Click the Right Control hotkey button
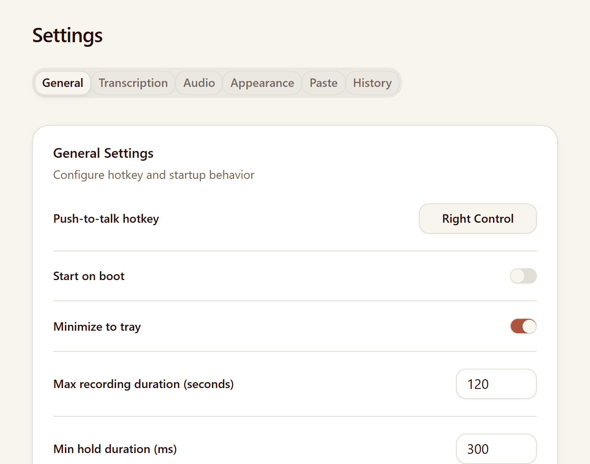The height and width of the screenshot is (464, 590). pos(477,219)
